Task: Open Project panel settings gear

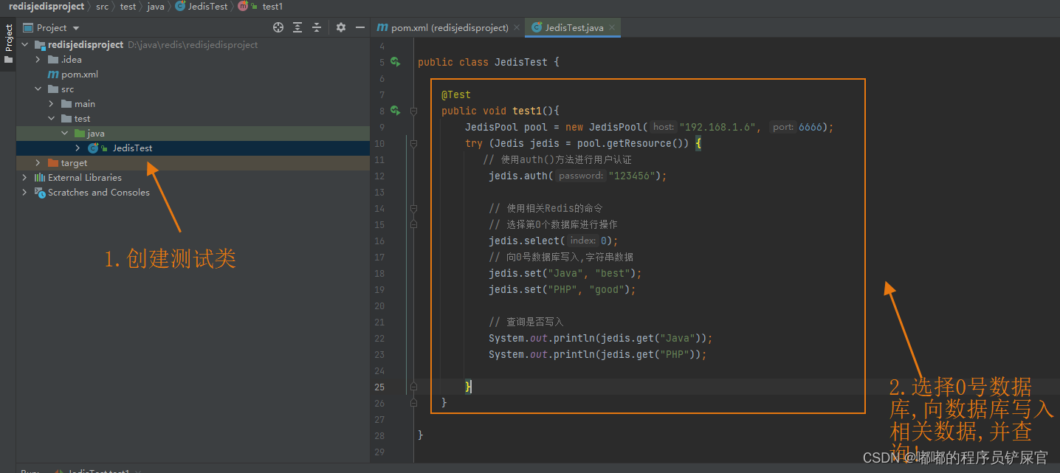Action: [x=340, y=27]
